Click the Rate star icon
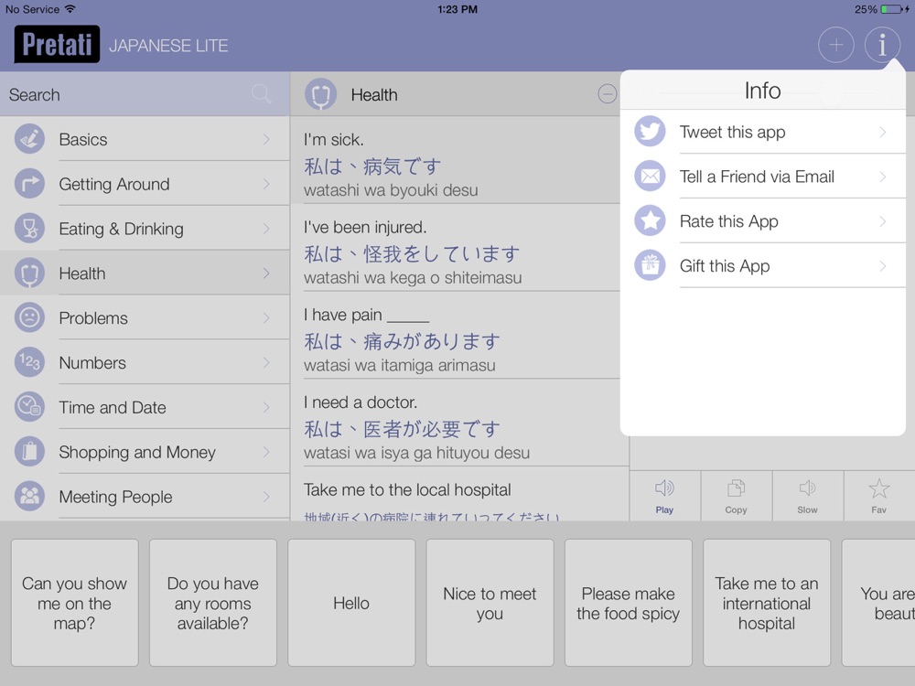Viewport: 915px width, 686px height. pos(650,221)
